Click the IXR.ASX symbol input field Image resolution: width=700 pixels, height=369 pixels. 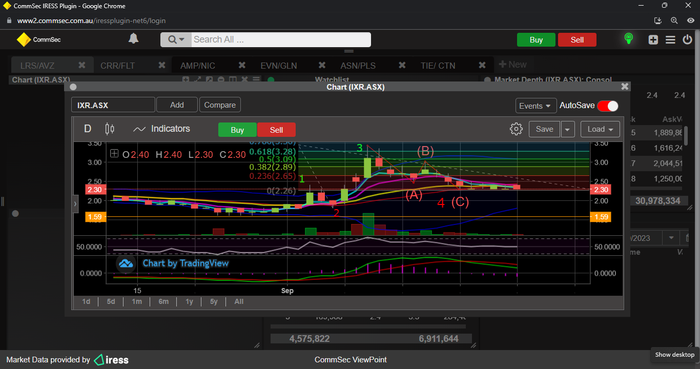[113, 105]
